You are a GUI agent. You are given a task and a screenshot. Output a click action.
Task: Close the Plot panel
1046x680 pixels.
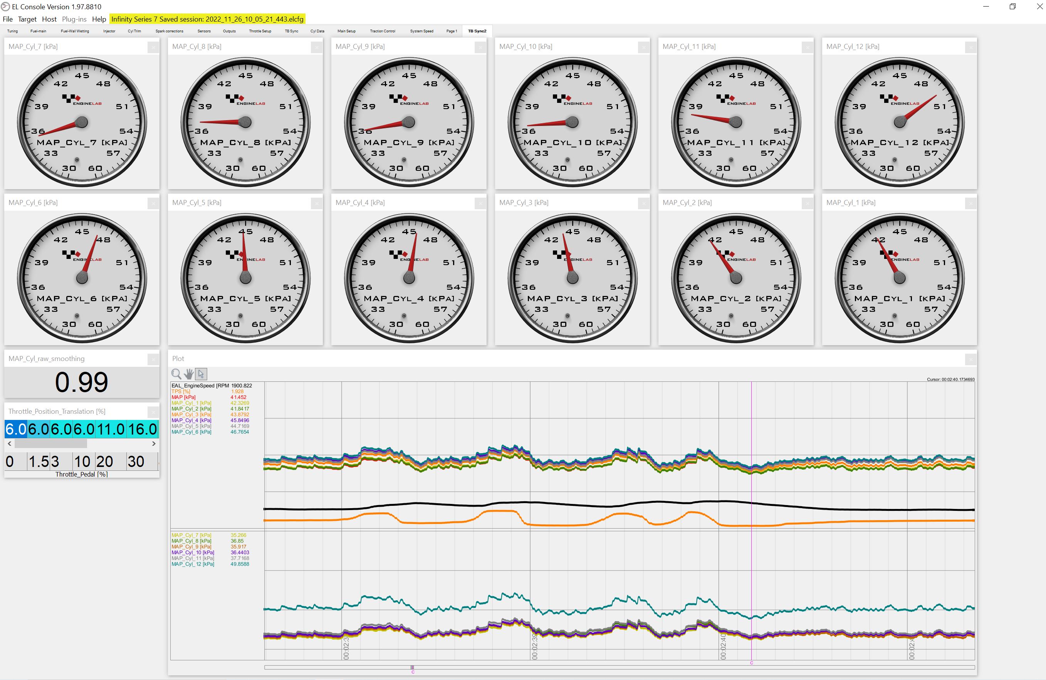coord(970,359)
